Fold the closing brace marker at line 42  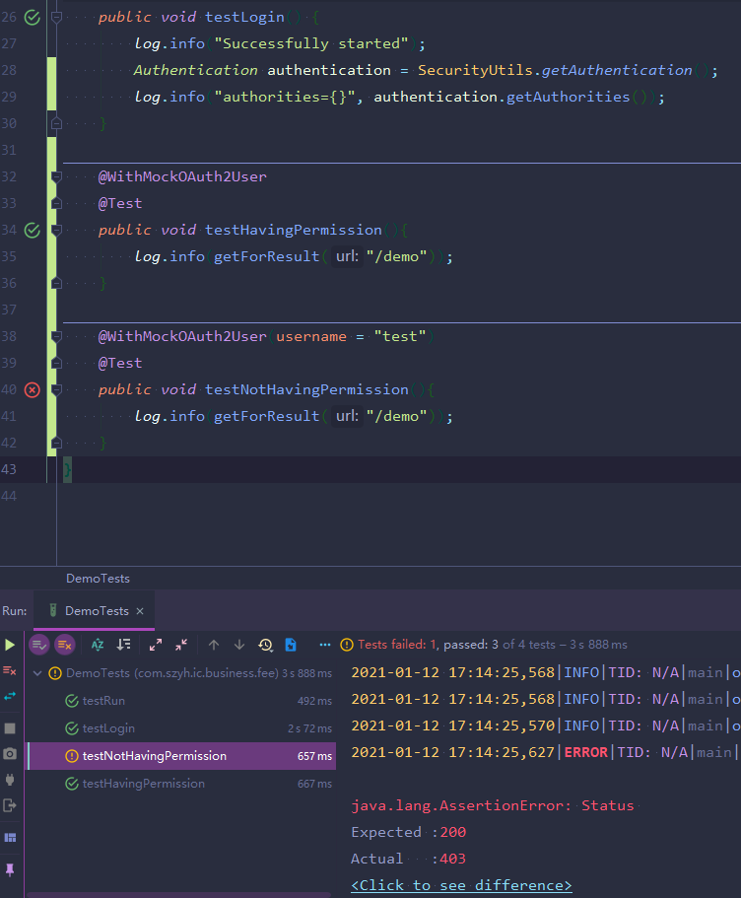(x=56, y=443)
